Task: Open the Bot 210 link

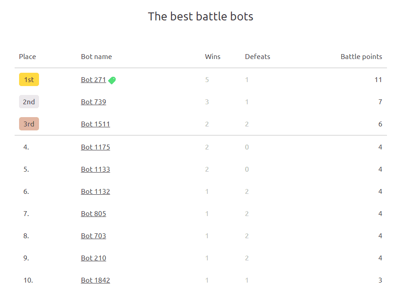Action: tap(93, 258)
